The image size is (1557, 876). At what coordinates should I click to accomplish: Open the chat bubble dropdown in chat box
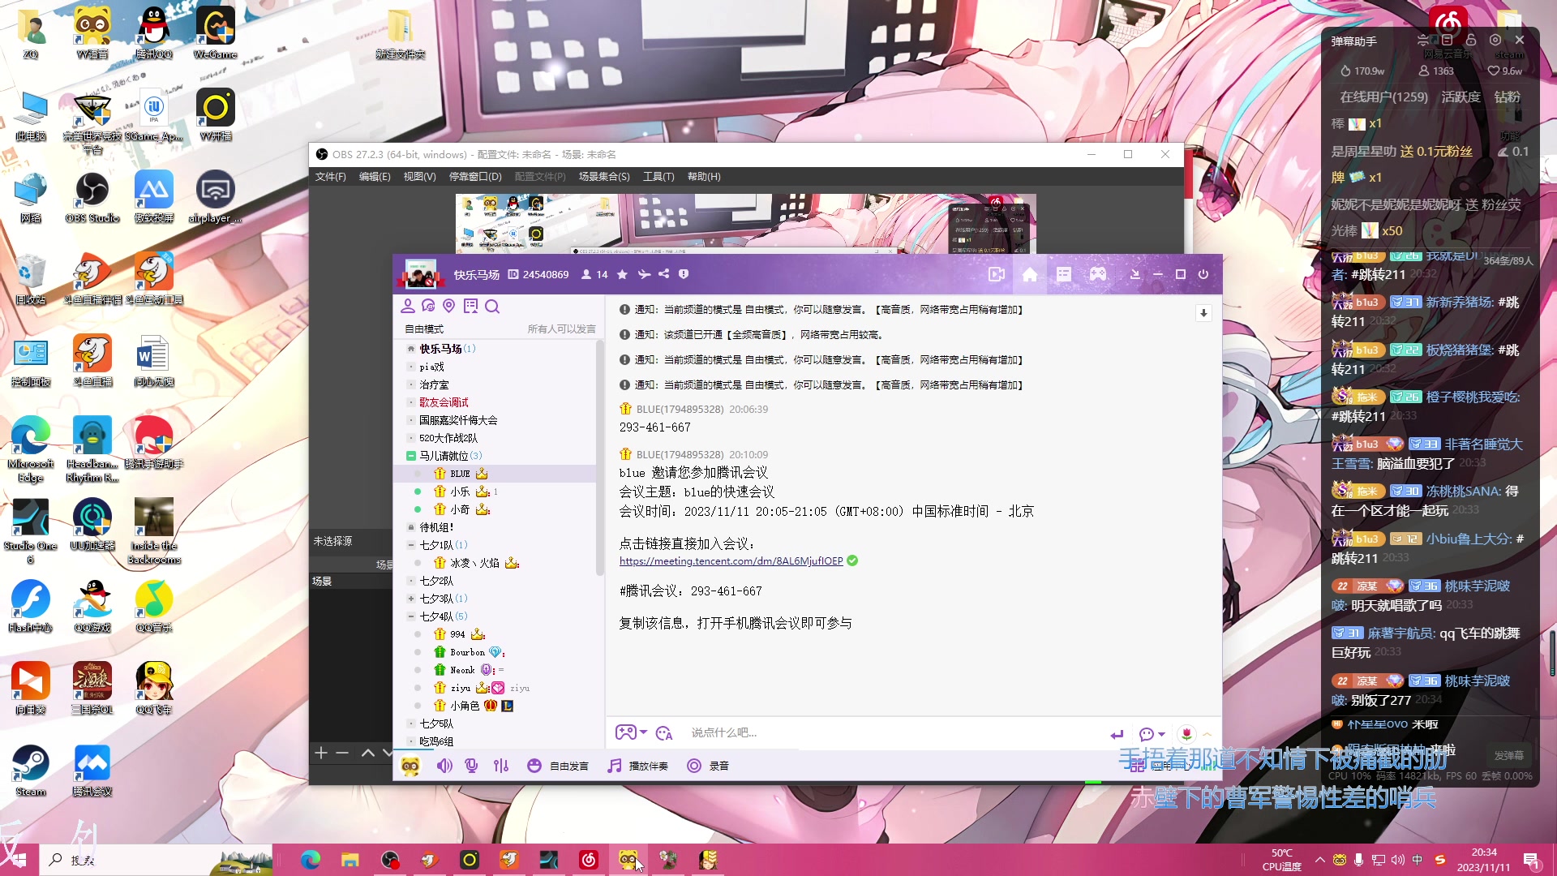pos(1152,734)
